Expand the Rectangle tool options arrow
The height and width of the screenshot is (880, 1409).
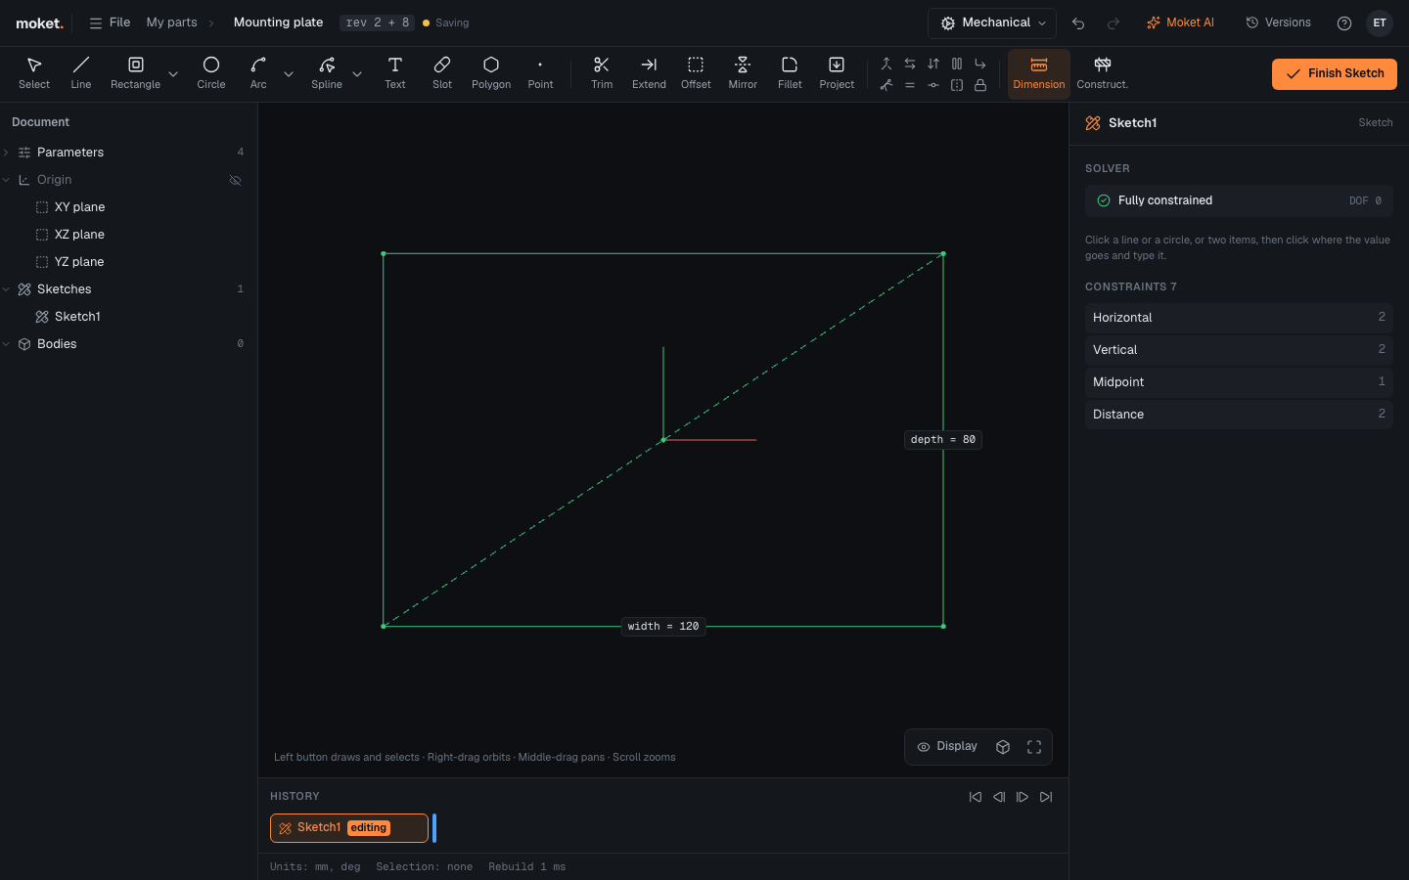[173, 74]
